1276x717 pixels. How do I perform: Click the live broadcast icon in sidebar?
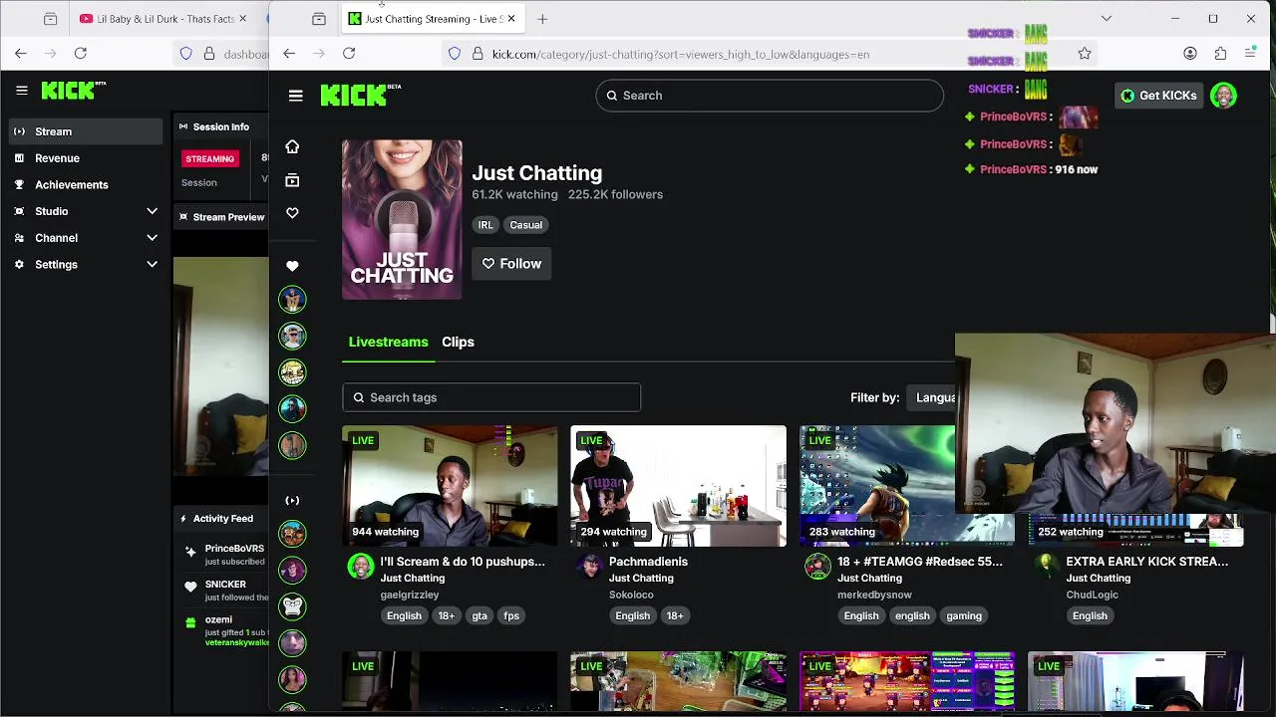point(292,500)
